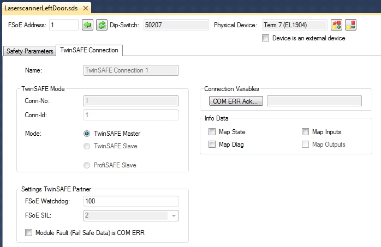Click the FSoE Address input field
The width and height of the screenshot is (381, 247).
[64, 25]
